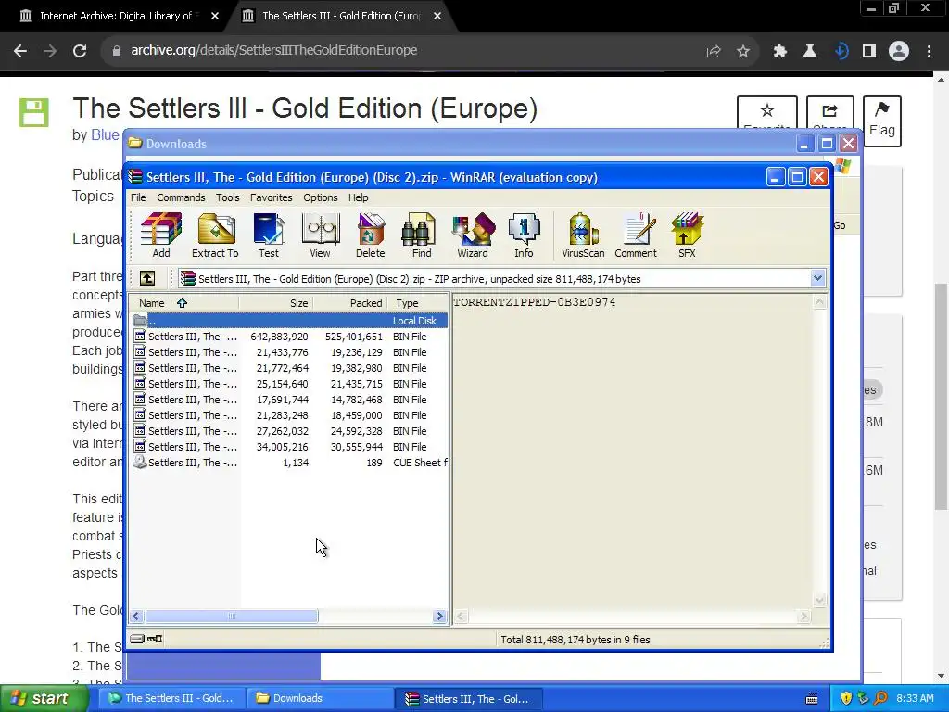The height and width of the screenshot is (712, 949).
Task: Open Chrome three-dot menu
Action: [929, 51]
